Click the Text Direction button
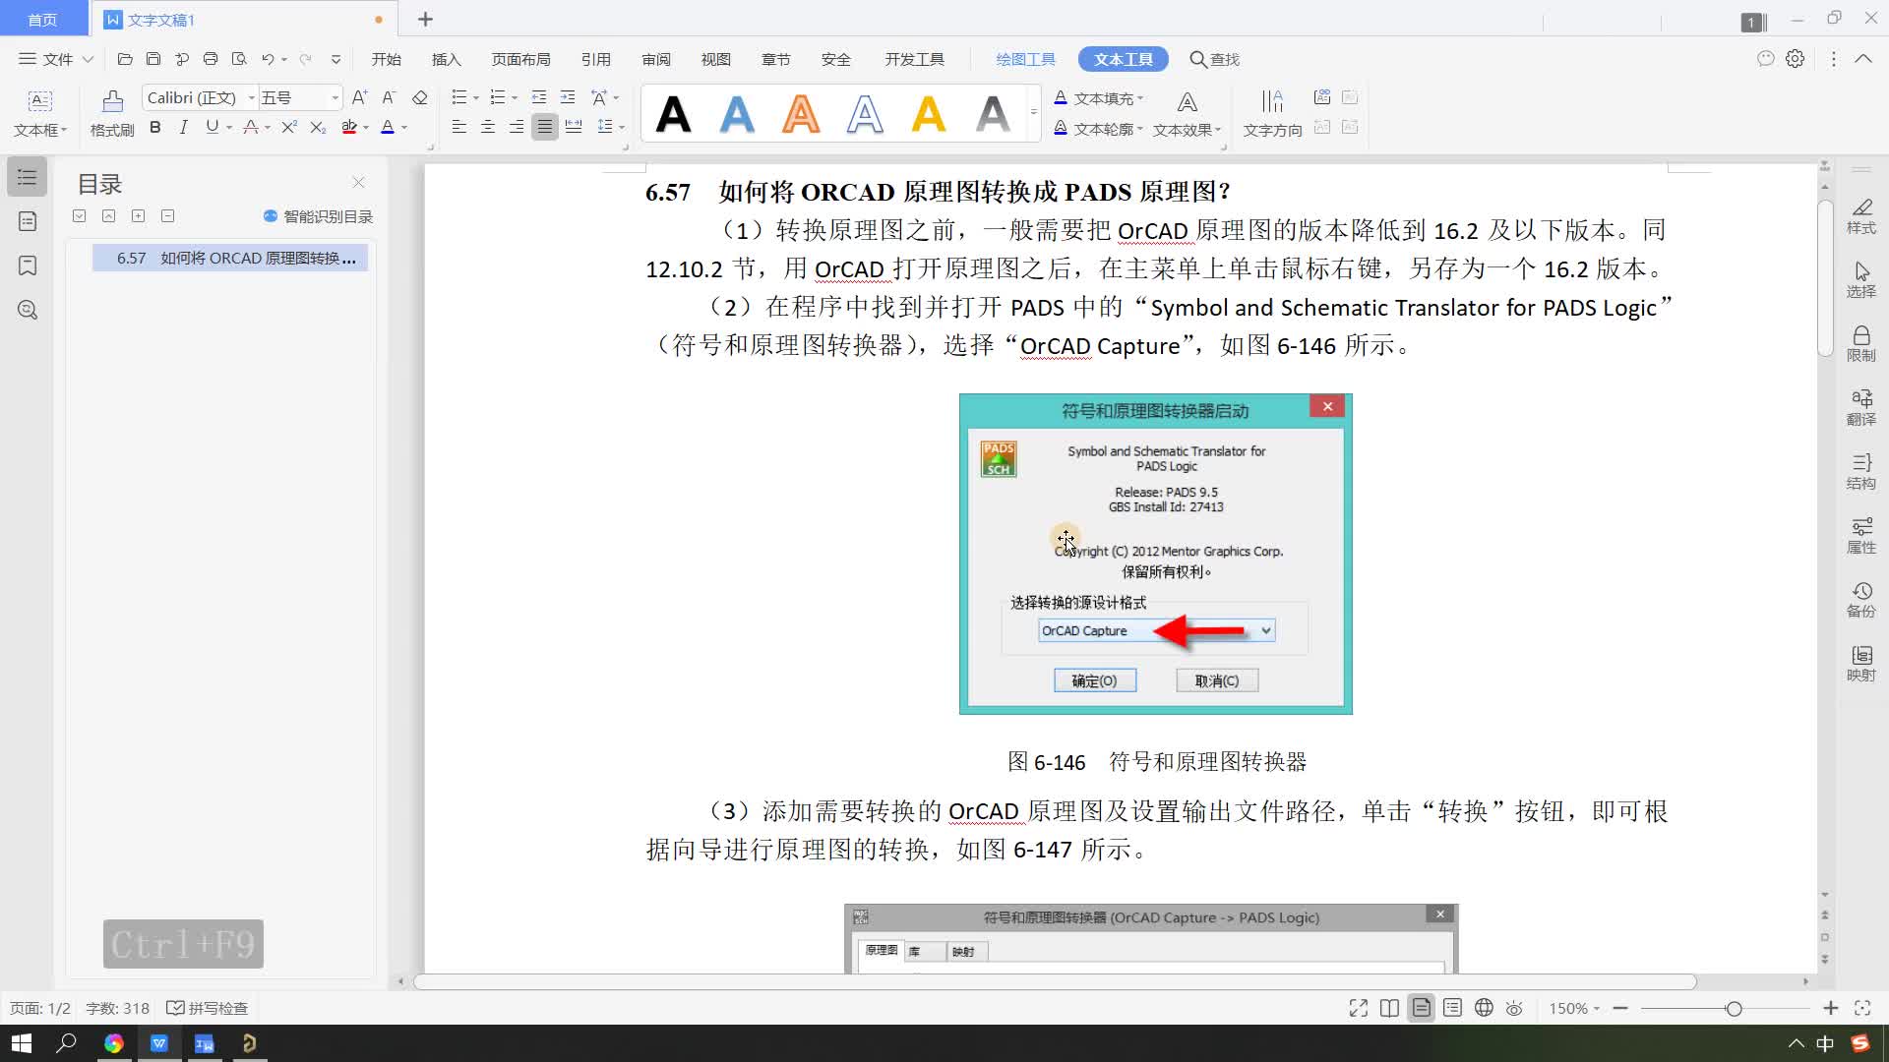Image resolution: width=1889 pixels, height=1062 pixels. pos(1272,114)
